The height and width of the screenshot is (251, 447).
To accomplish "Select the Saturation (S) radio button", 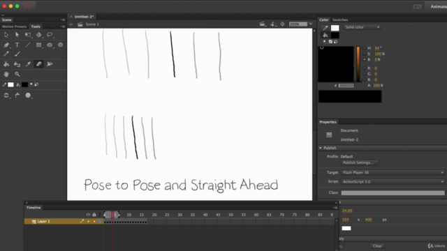I will click(x=365, y=54).
